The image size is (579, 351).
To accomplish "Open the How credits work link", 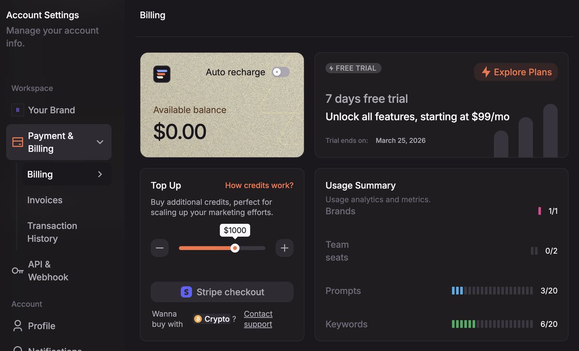I will point(259,186).
